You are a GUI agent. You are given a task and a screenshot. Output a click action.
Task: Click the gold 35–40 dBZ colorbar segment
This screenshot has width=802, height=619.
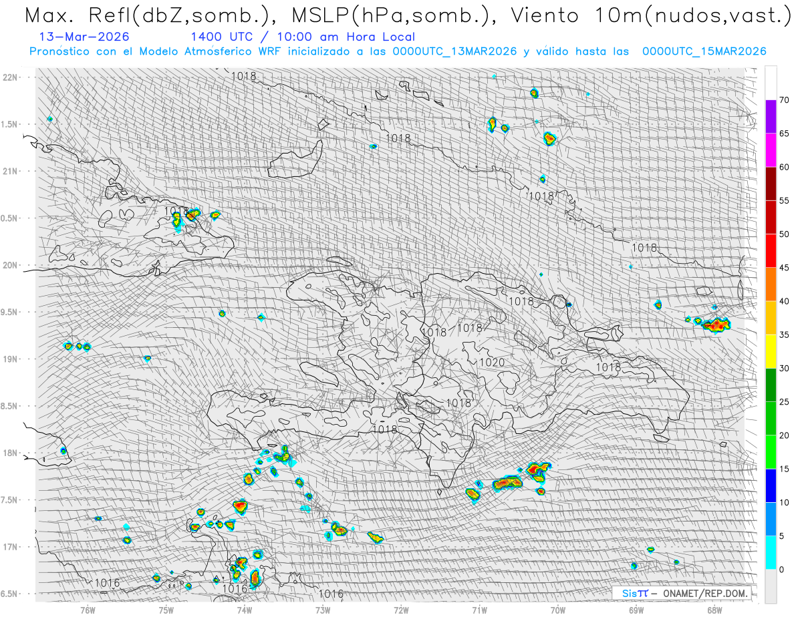pyautogui.click(x=771, y=318)
